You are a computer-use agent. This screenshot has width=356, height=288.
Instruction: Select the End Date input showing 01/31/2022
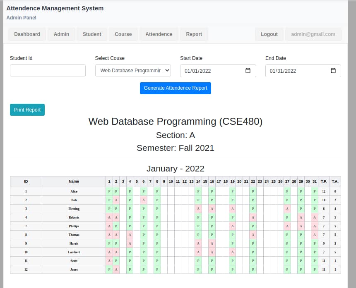(296, 71)
